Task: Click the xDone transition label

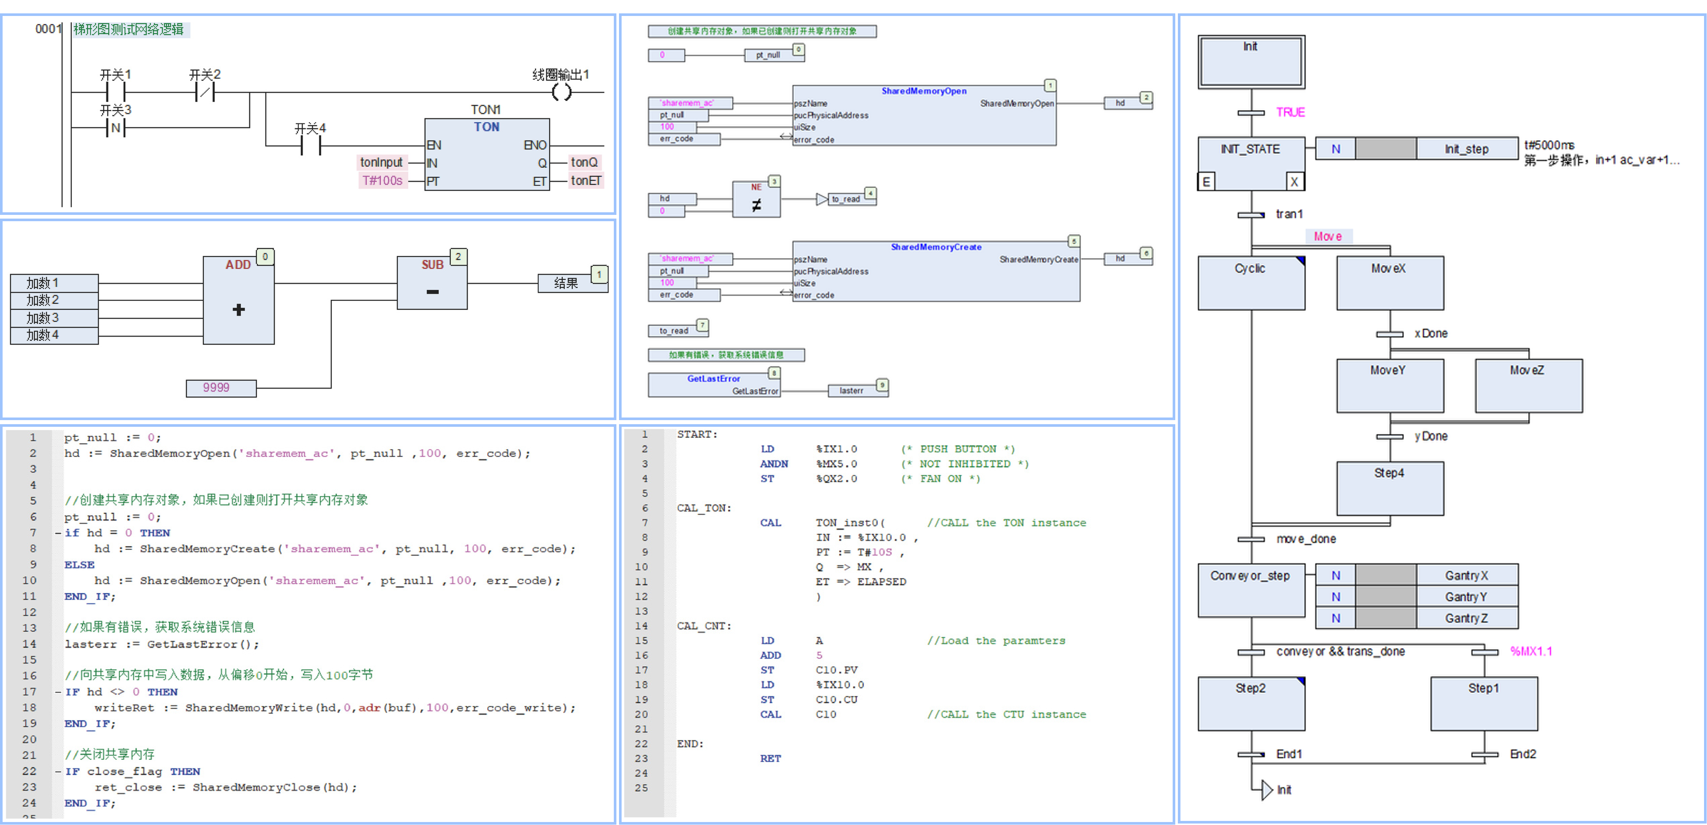Action: [x=1431, y=334]
